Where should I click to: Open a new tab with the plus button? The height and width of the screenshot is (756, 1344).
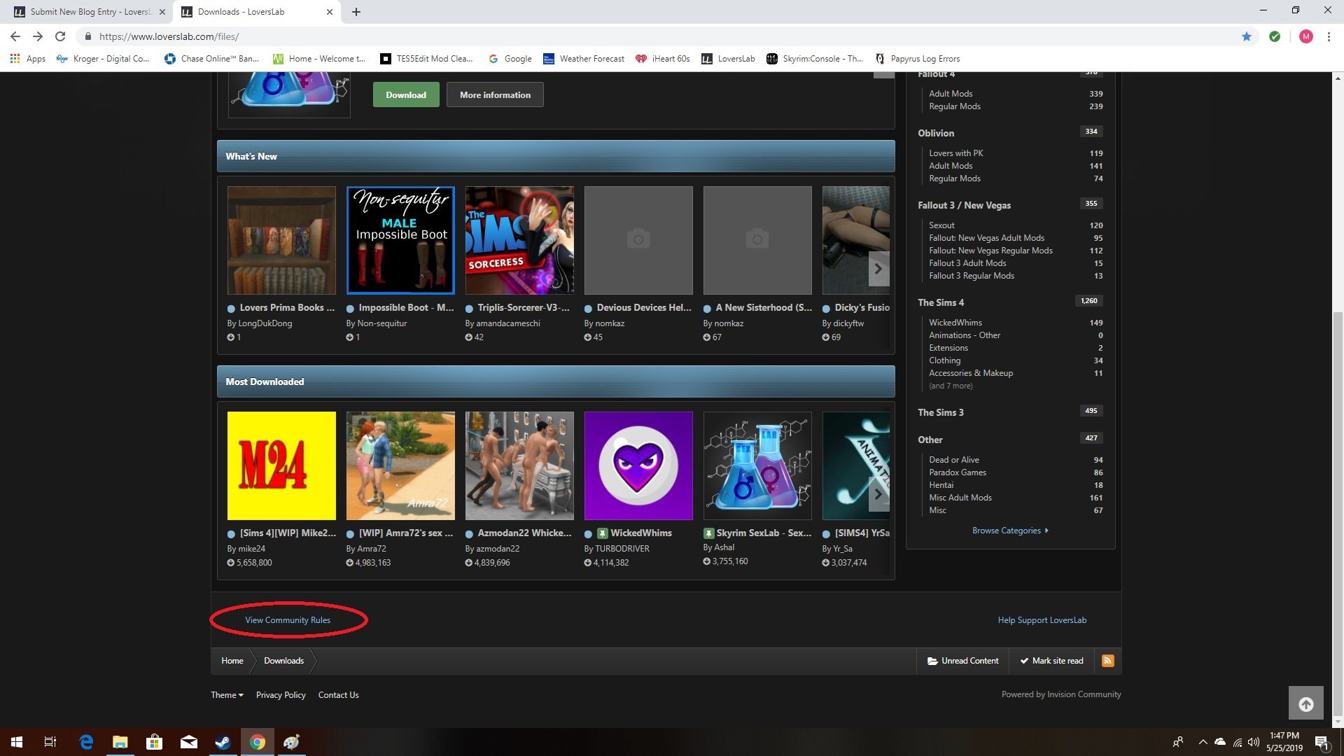tap(356, 12)
